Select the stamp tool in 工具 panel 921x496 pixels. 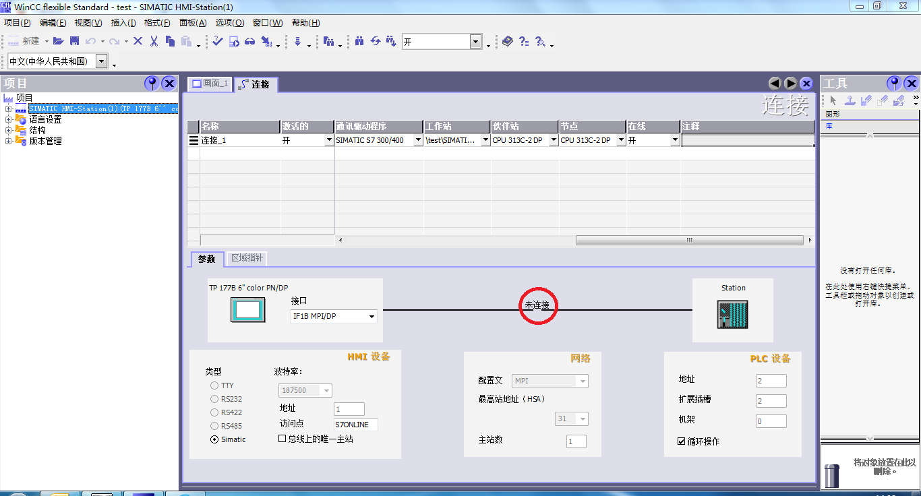click(x=850, y=100)
